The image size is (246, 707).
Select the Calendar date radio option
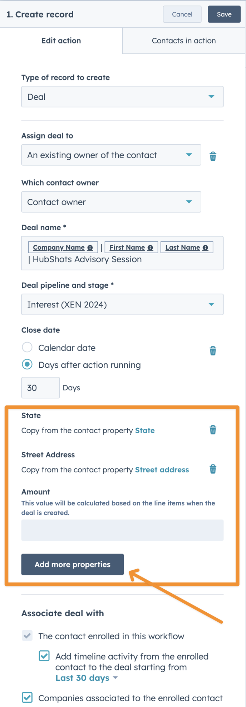pyautogui.click(x=27, y=347)
